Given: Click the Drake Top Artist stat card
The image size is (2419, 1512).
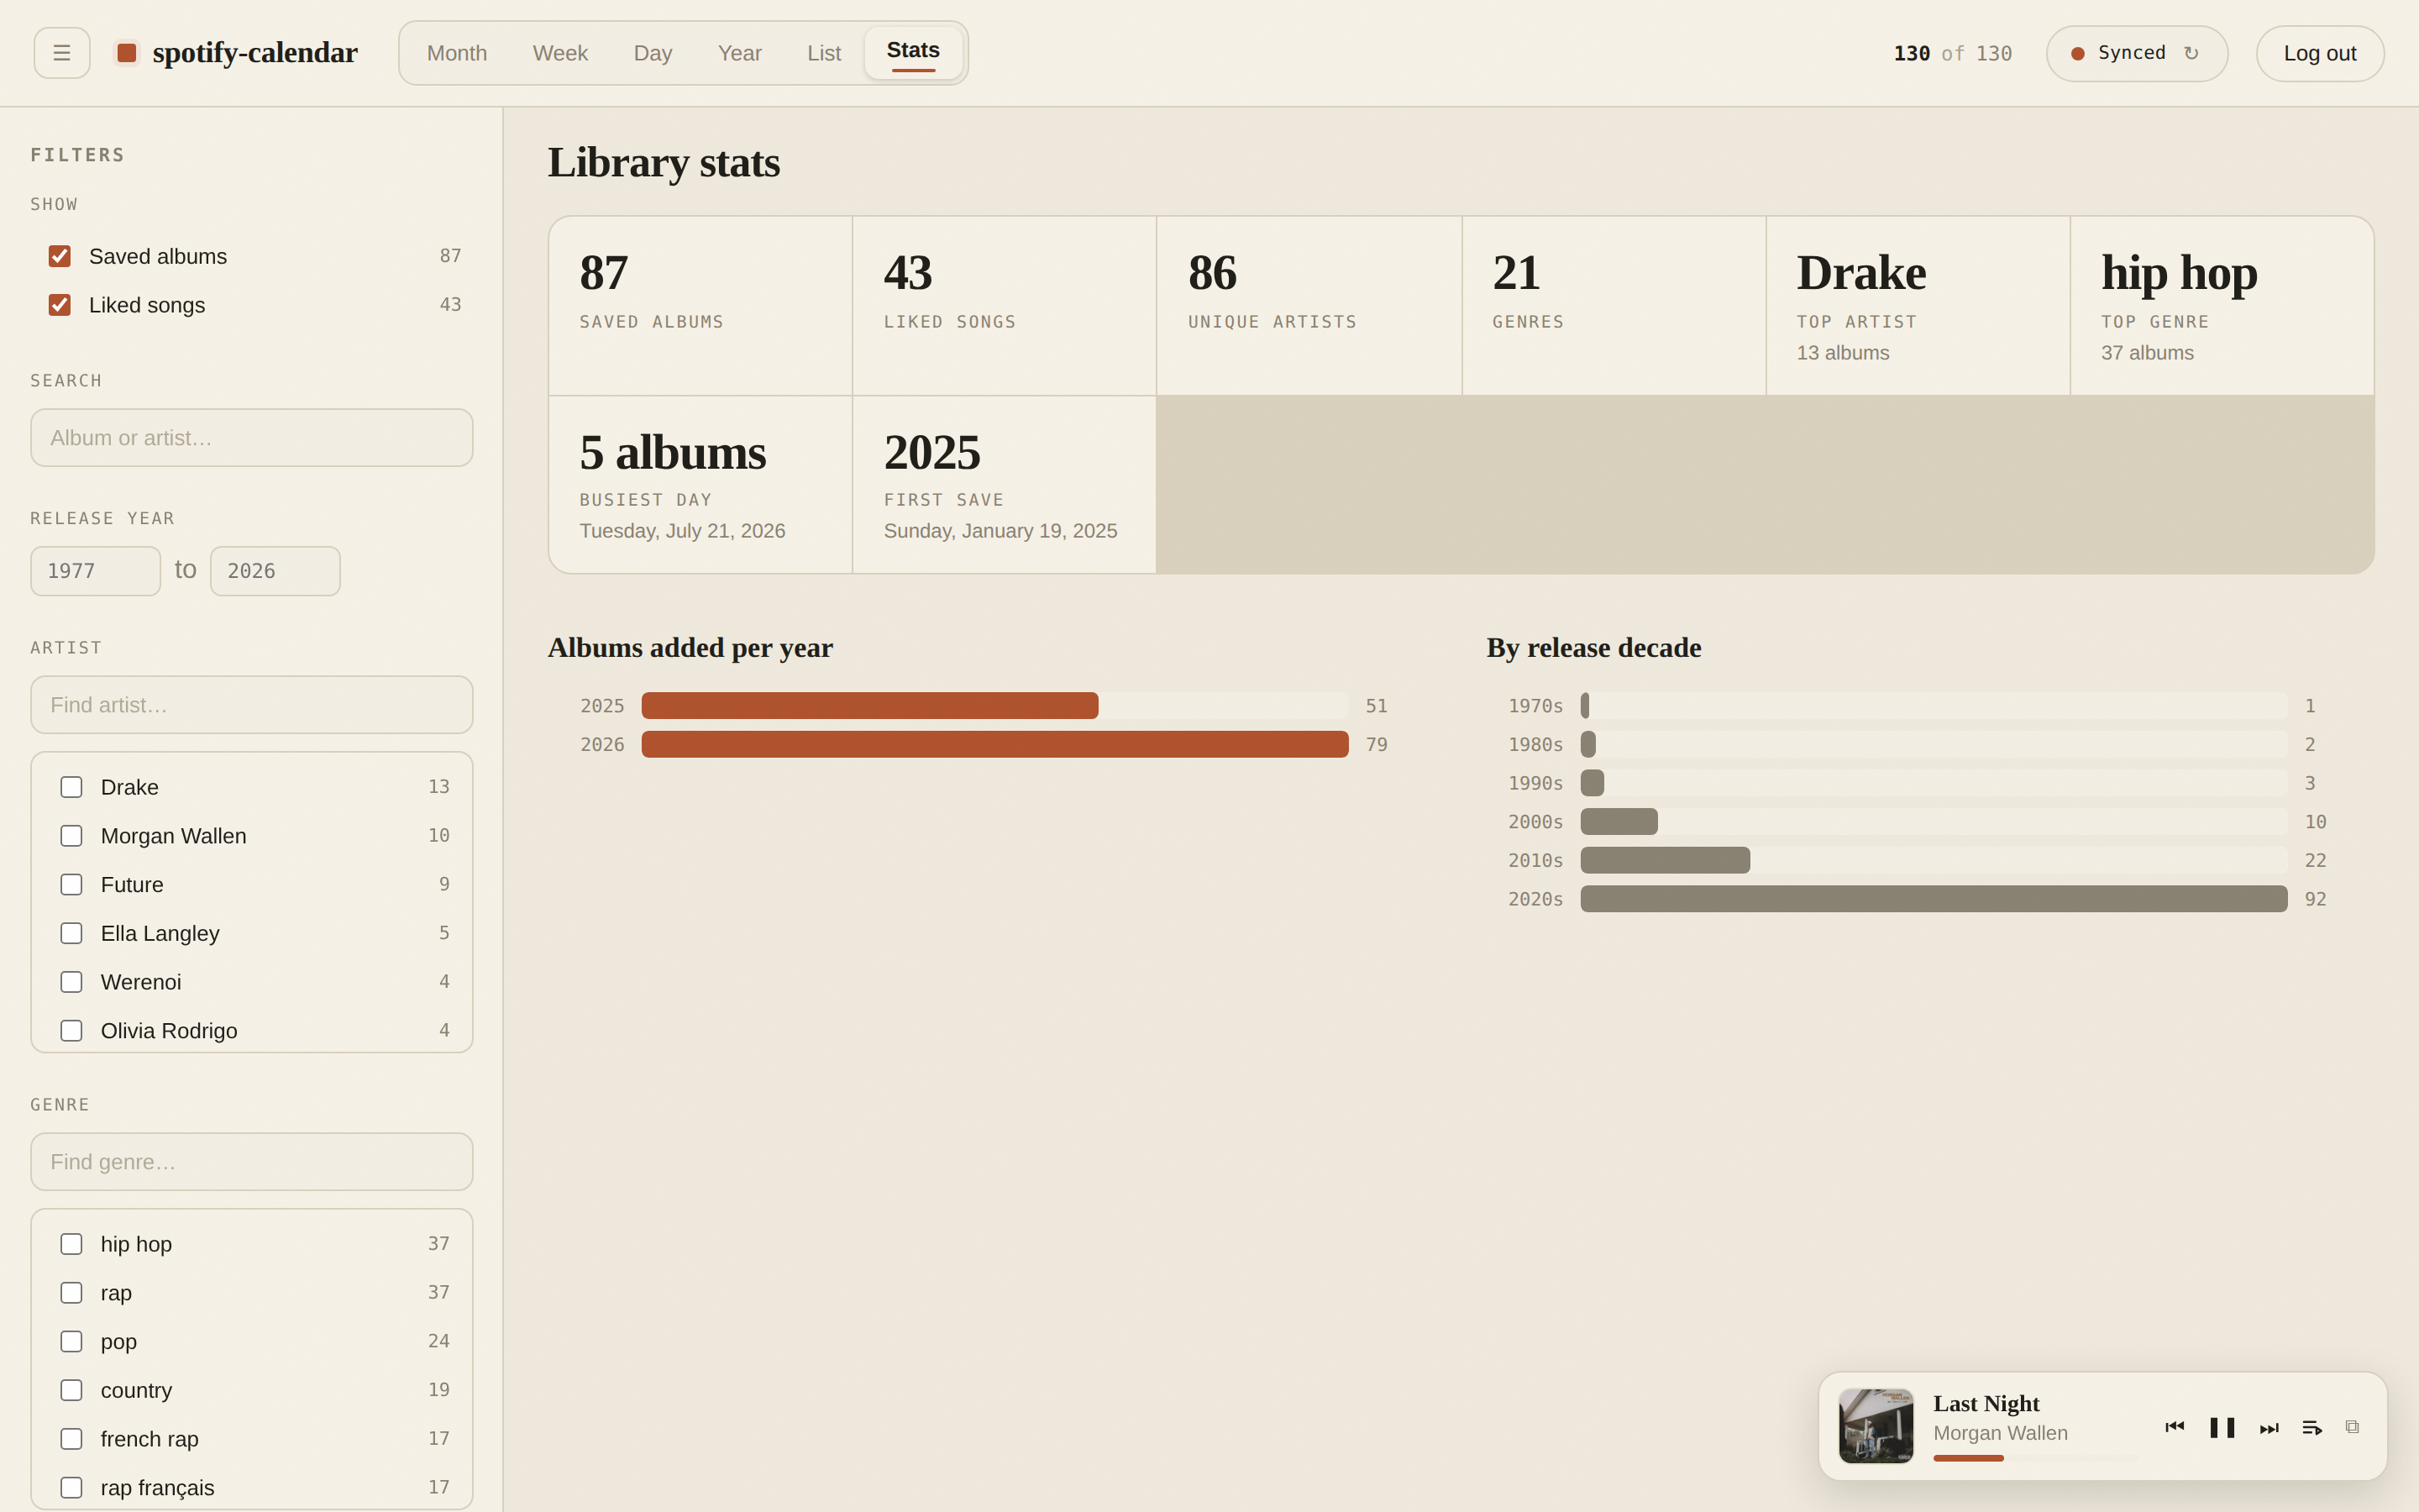Looking at the screenshot, I should click(x=1918, y=306).
